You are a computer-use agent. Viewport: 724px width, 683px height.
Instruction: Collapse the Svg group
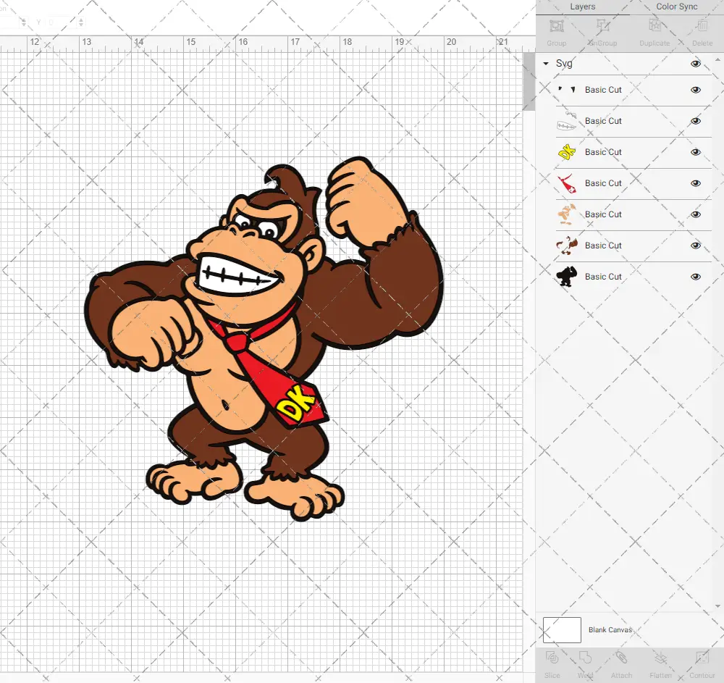point(546,63)
